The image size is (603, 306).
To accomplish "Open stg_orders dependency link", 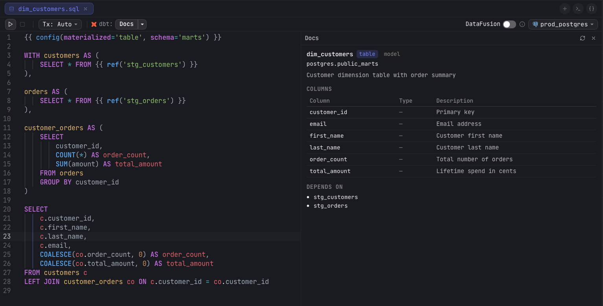I will (331, 206).
